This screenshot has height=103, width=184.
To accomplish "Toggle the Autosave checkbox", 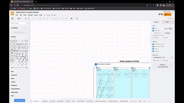I will coord(153,51).
